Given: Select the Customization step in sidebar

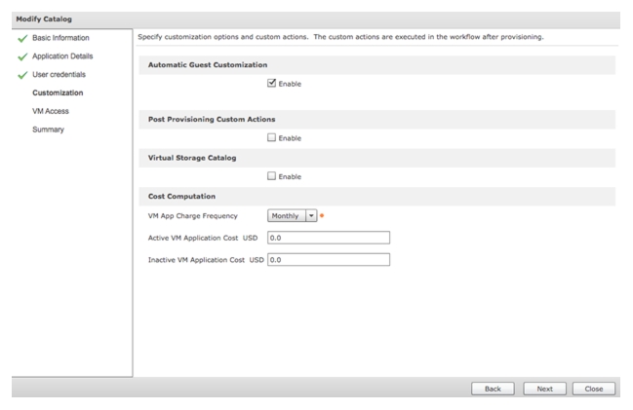Looking at the screenshot, I should click(x=58, y=93).
